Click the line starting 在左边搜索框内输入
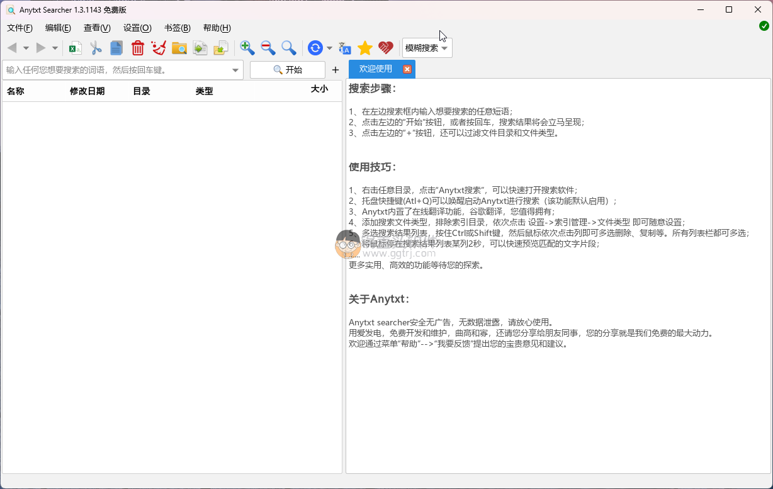Image resolution: width=773 pixels, height=489 pixels. 431,111
